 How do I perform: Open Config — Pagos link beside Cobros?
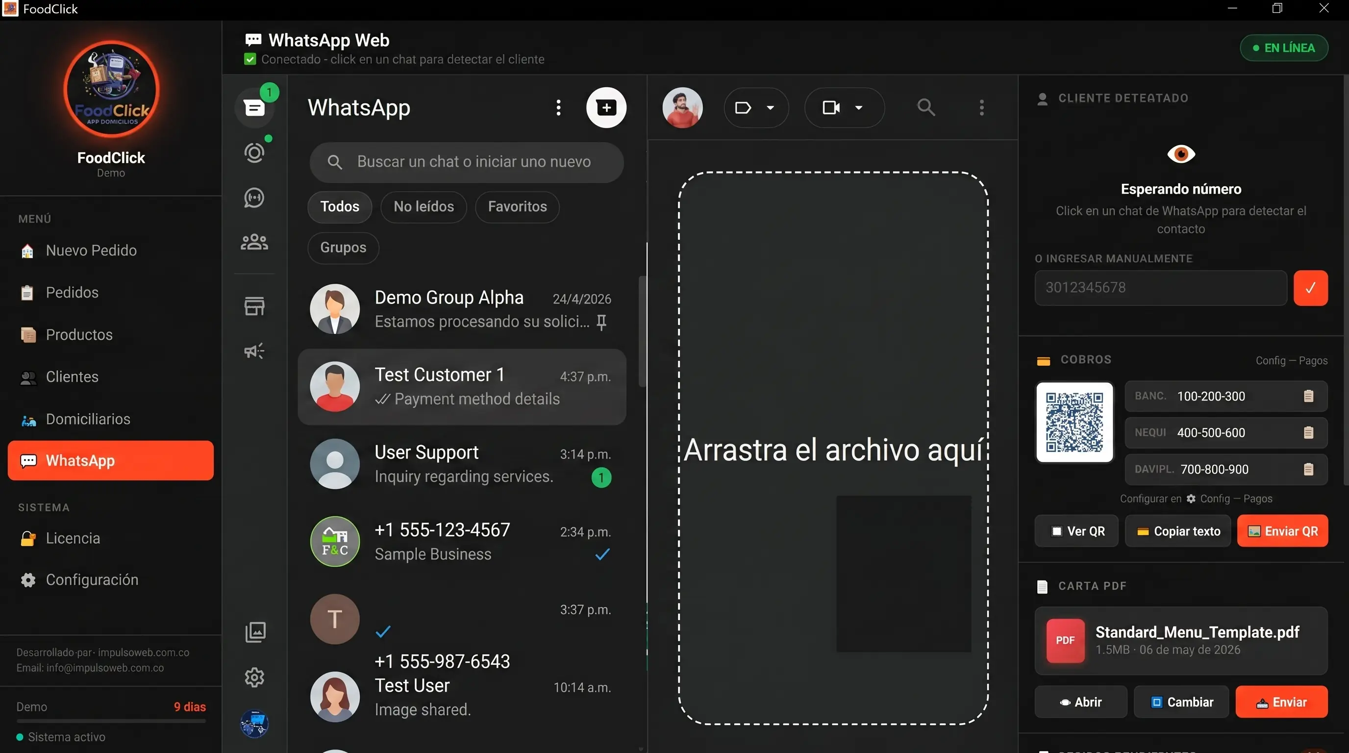(x=1291, y=361)
